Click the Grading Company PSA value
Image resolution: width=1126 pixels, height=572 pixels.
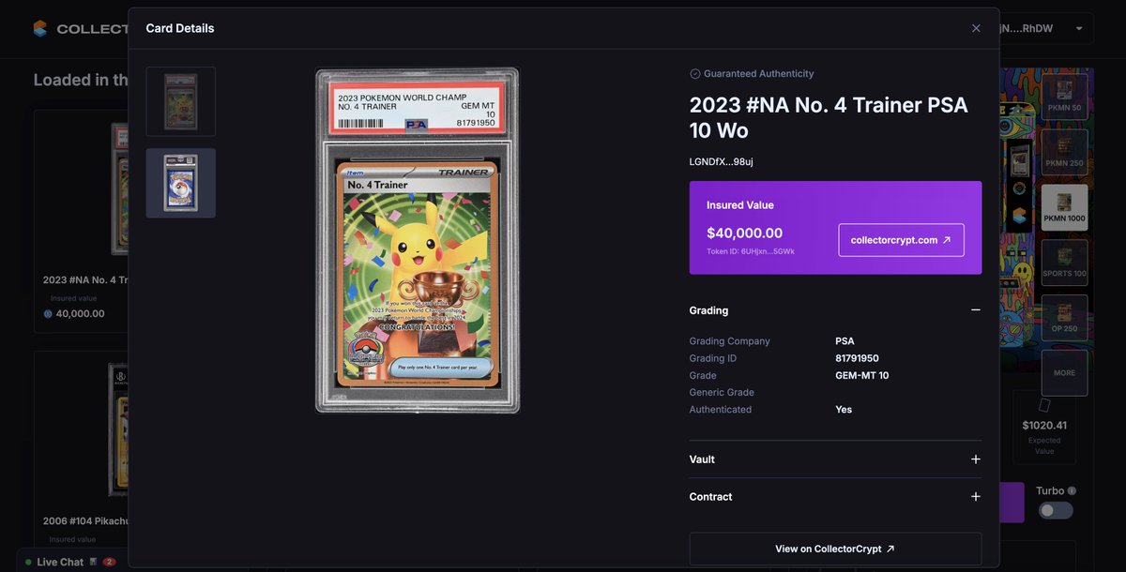(x=844, y=341)
